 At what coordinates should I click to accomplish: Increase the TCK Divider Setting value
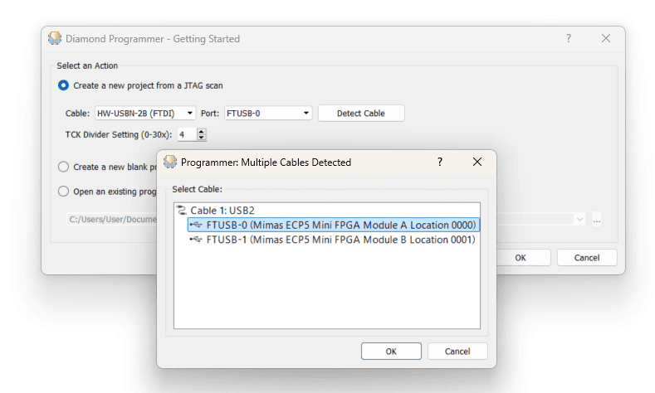[x=202, y=130]
